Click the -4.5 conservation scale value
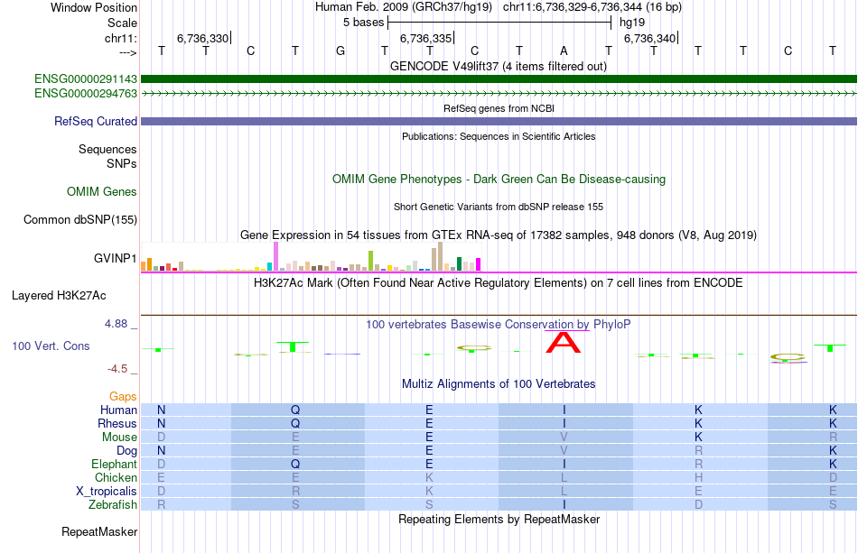Image resolution: width=858 pixels, height=553 pixels. click(x=117, y=369)
